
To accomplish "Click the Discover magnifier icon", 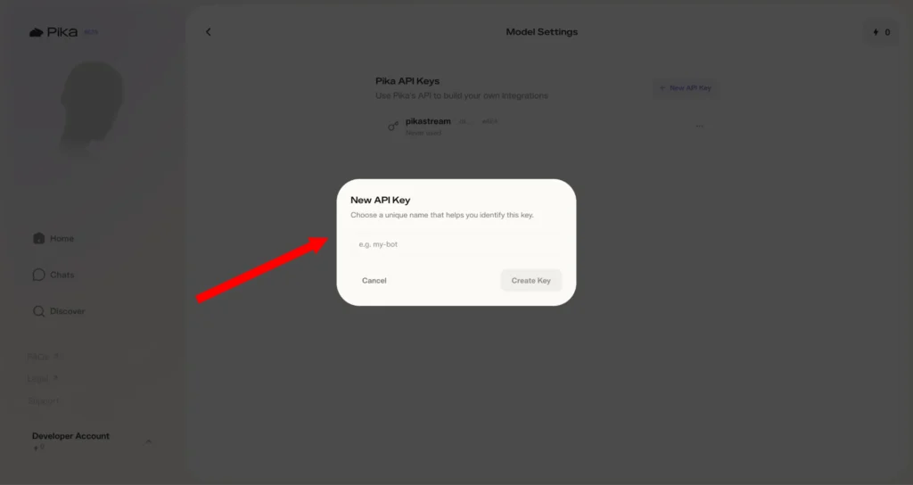I will (x=38, y=311).
